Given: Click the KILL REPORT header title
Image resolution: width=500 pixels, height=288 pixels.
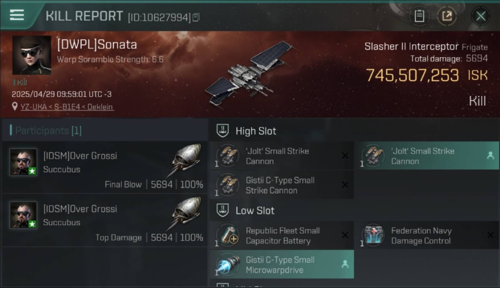Looking at the screenshot, I should (x=84, y=16).
